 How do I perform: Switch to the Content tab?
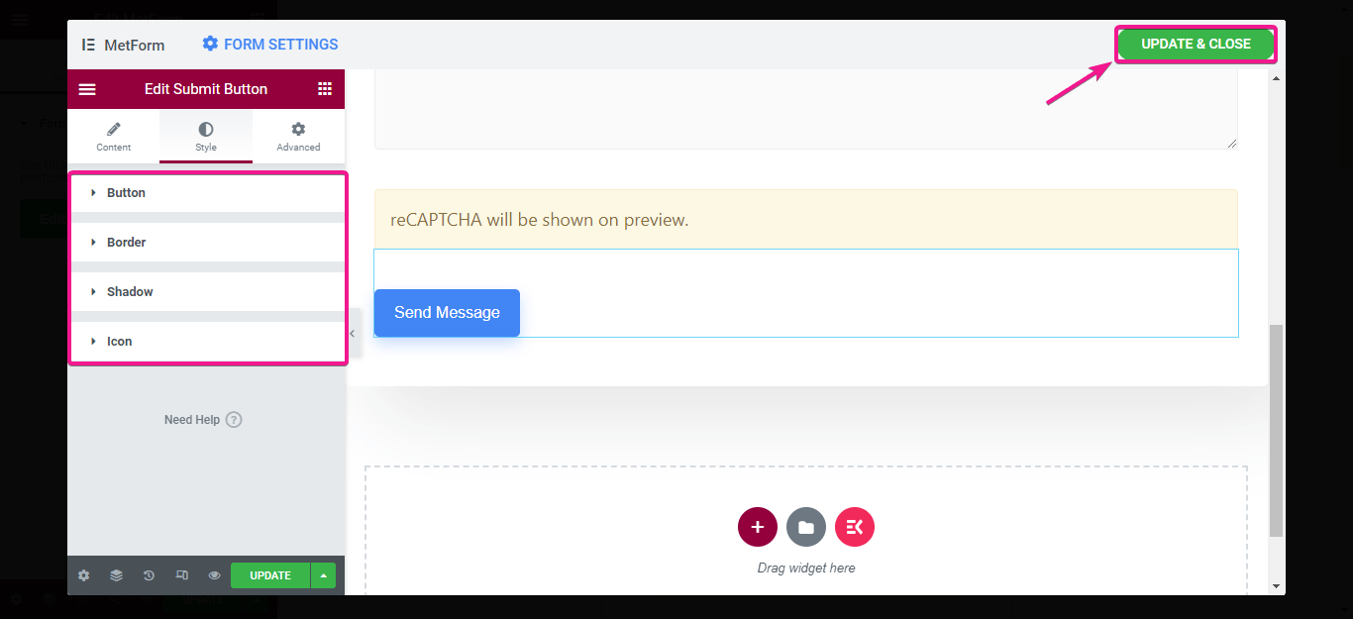(x=114, y=136)
